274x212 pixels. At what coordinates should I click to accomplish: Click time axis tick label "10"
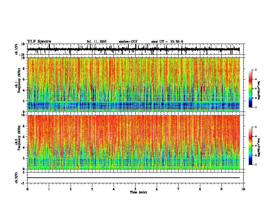[x=243, y=189]
